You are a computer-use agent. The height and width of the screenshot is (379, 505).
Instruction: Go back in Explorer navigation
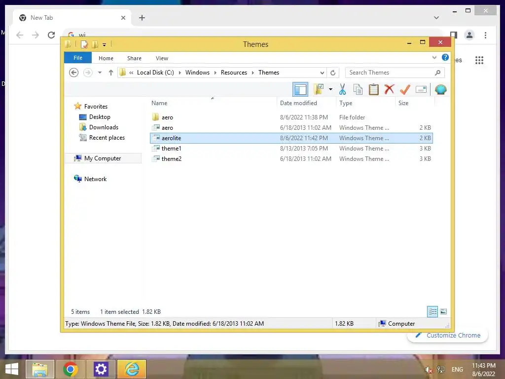coord(74,73)
